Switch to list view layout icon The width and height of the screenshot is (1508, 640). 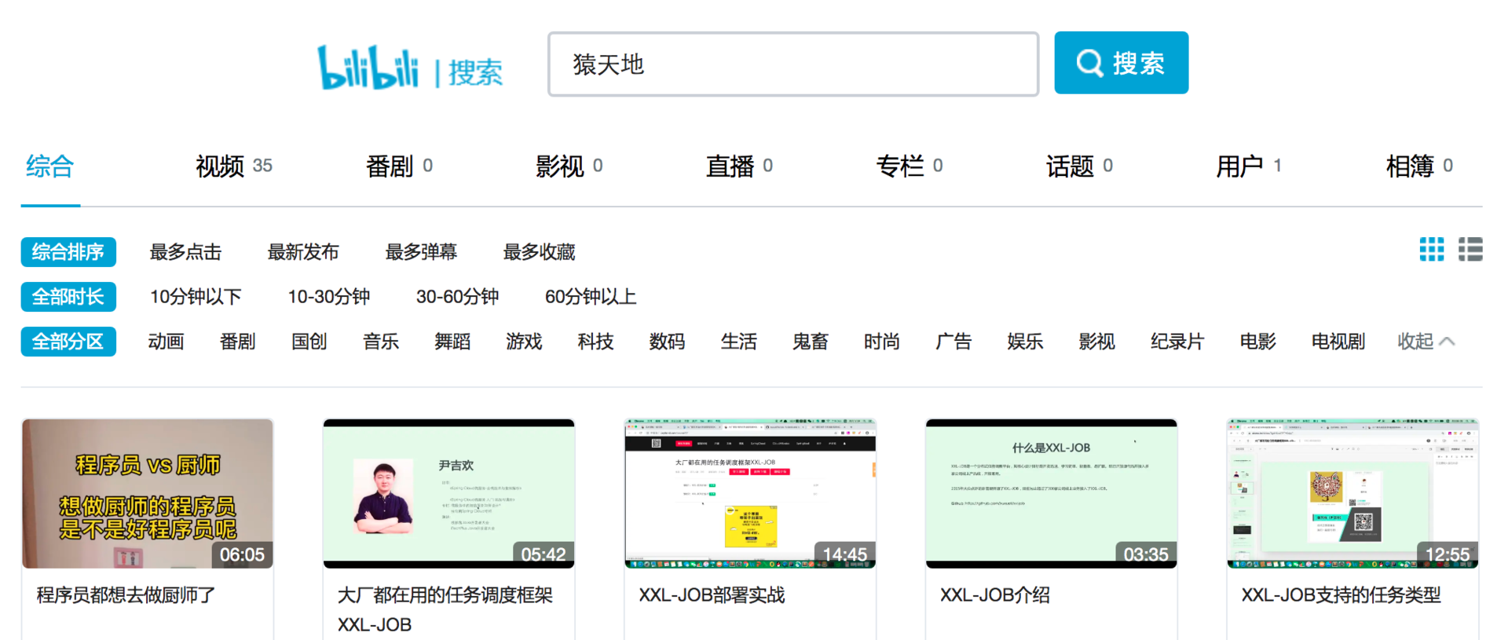tap(1470, 250)
